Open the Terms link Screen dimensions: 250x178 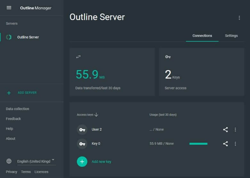tap(26, 172)
